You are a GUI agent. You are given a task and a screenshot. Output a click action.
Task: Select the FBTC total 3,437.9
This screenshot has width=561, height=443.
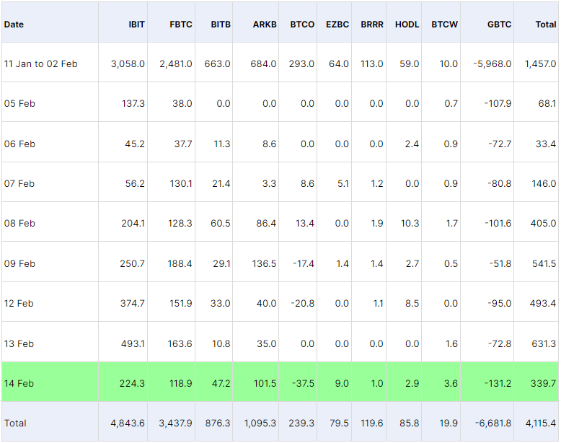pyautogui.click(x=175, y=424)
